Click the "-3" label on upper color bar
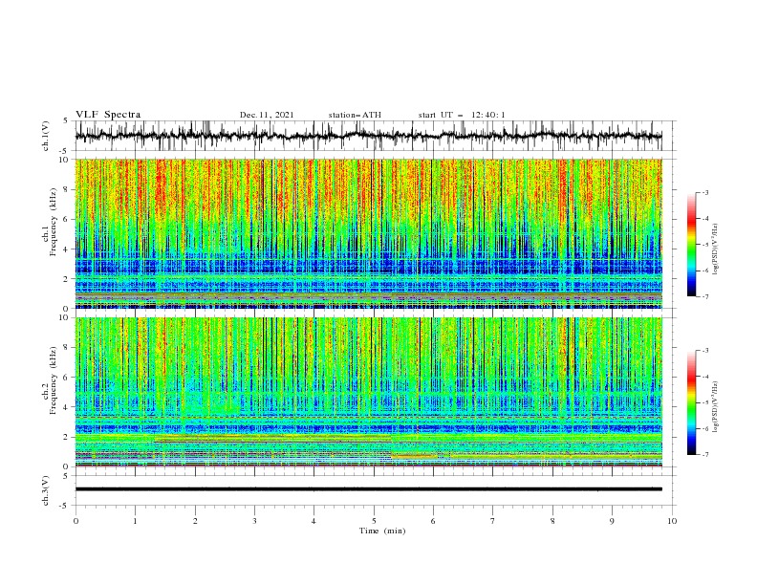757x585 pixels. (x=704, y=192)
